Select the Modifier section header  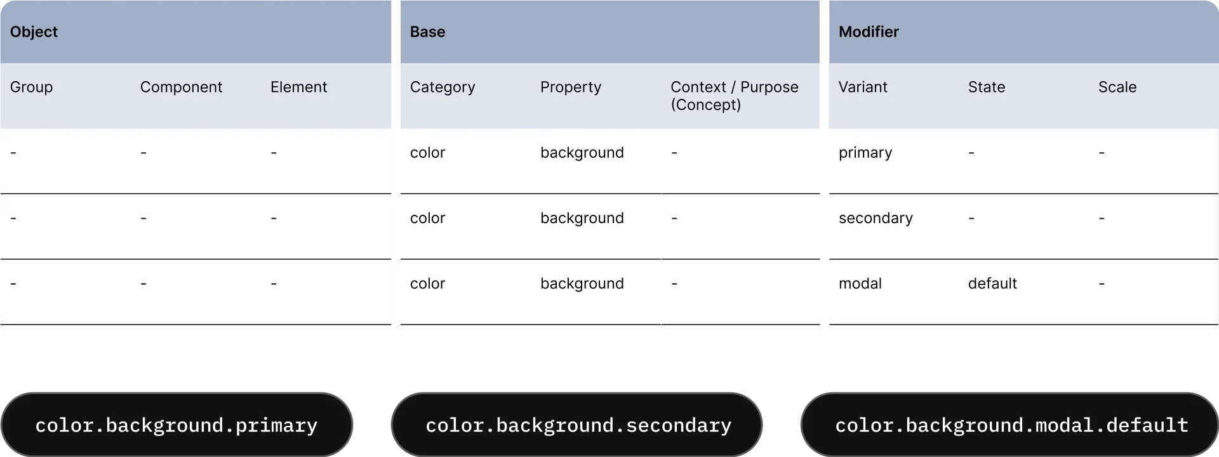(x=869, y=32)
